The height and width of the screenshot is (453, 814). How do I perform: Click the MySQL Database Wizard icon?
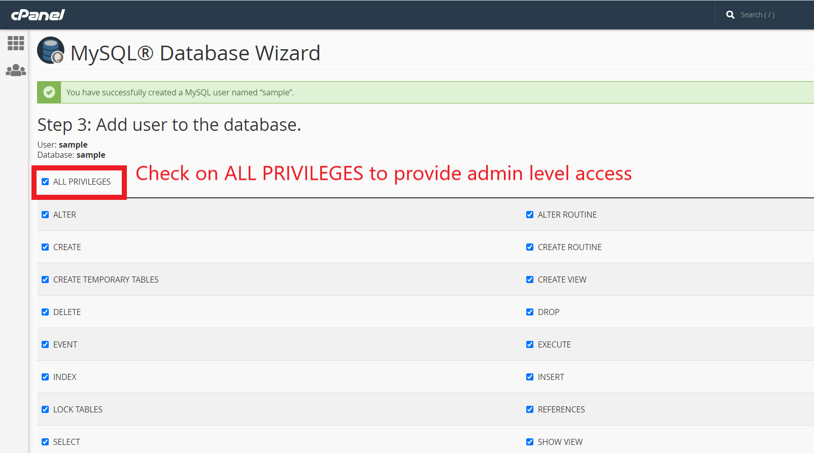[51, 50]
